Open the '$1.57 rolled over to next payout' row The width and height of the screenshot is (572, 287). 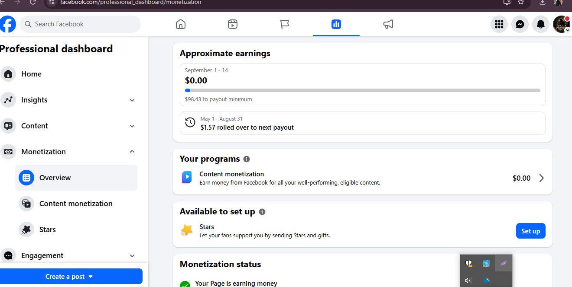(363, 123)
